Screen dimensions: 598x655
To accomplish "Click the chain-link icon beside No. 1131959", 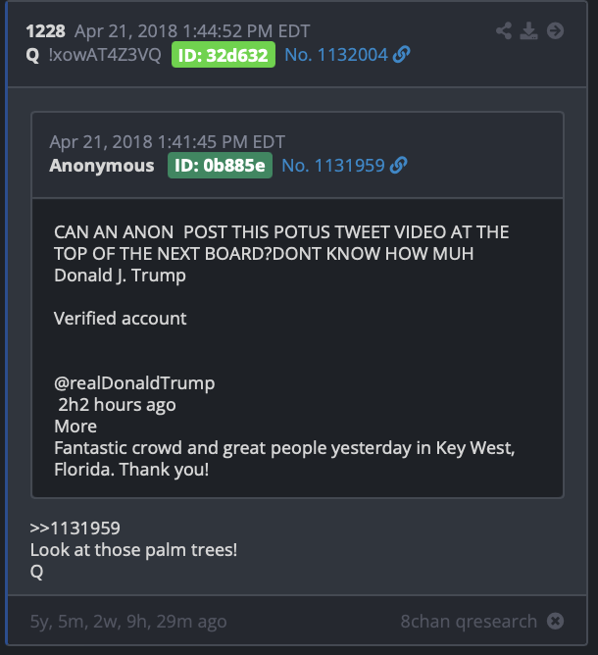I will click(398, 166).
